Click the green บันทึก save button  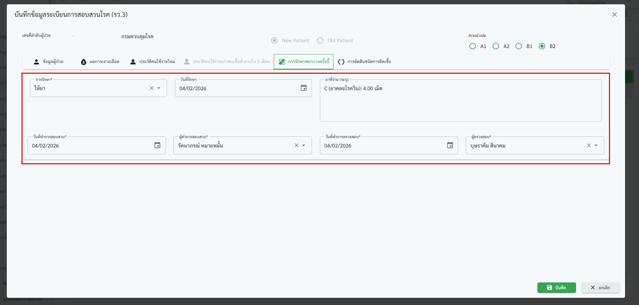(x=556, y=287)
